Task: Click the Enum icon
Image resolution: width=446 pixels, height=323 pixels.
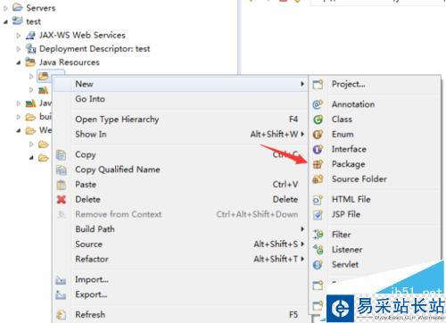Action: (x=318, y=134)
